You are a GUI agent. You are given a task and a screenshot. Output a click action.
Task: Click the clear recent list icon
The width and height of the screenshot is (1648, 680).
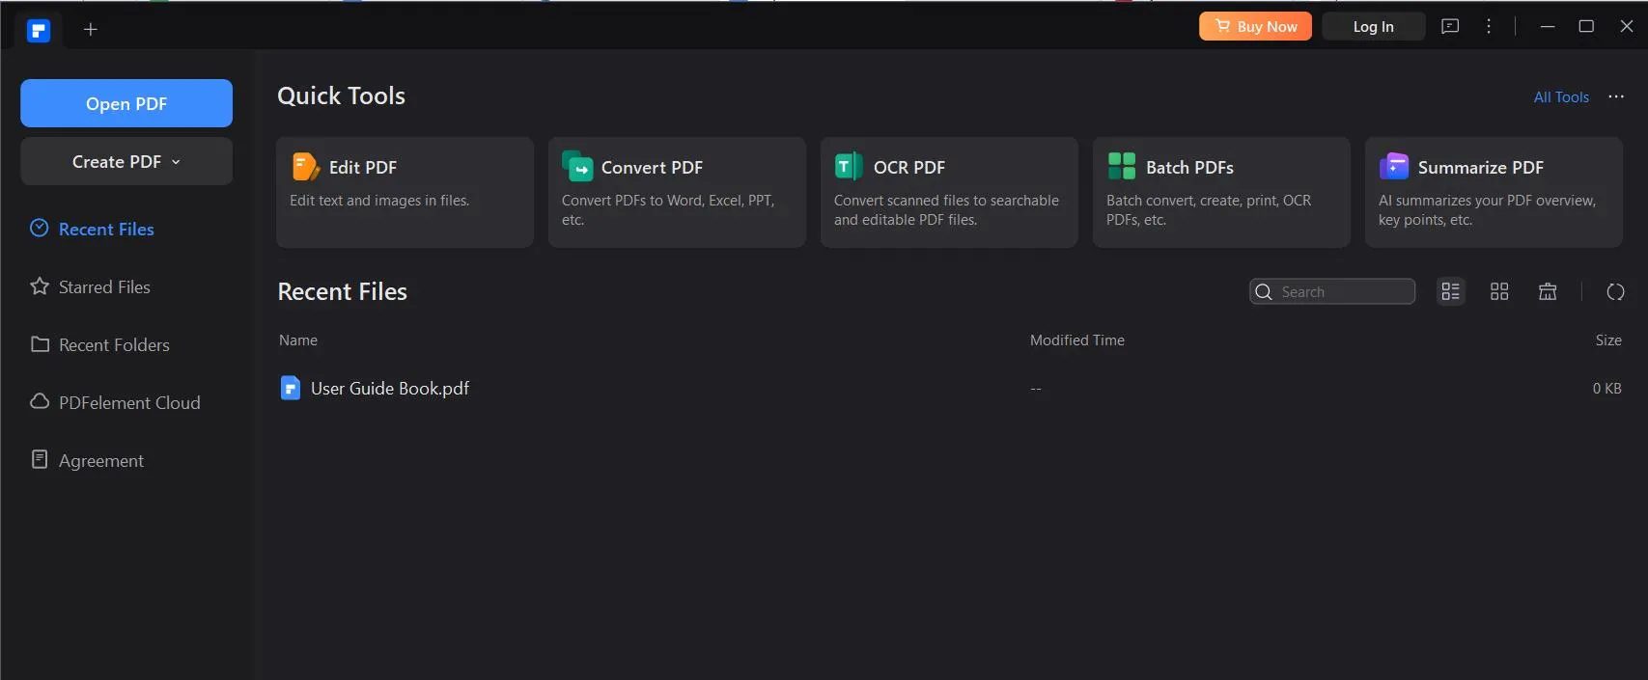[1548, 291]
